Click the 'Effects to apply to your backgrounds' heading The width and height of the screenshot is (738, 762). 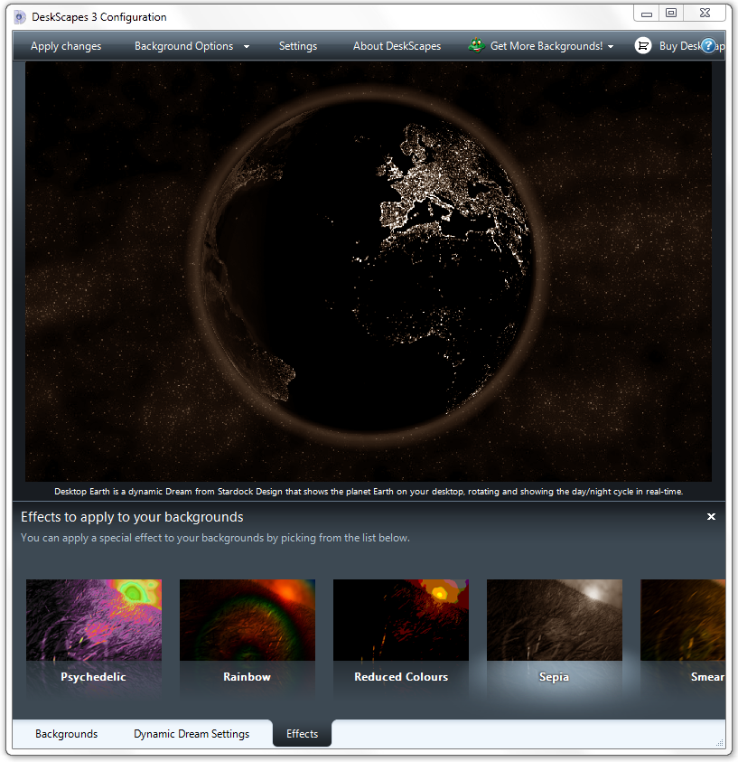pyautogui.click(x=132, y=517)
